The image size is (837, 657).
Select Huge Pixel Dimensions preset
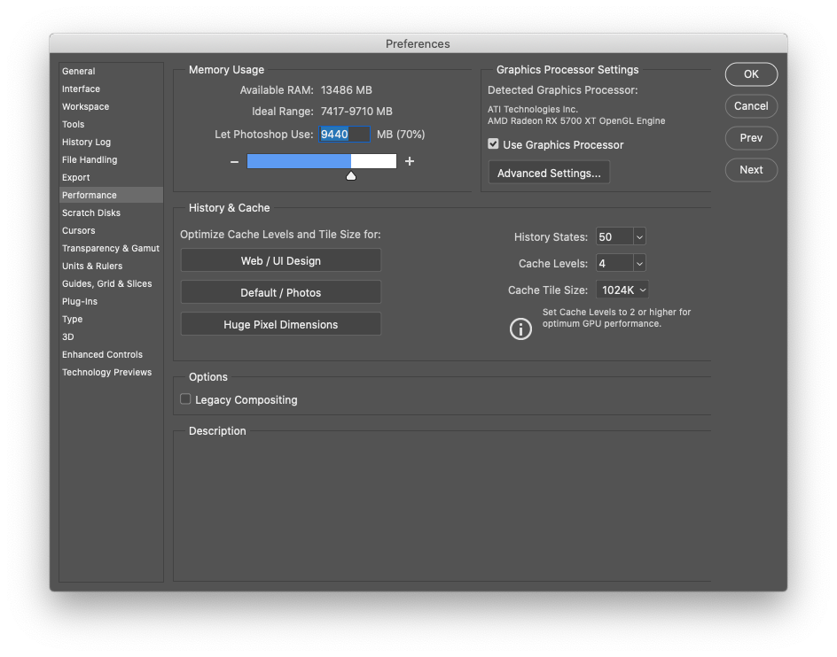pos(281,325)
